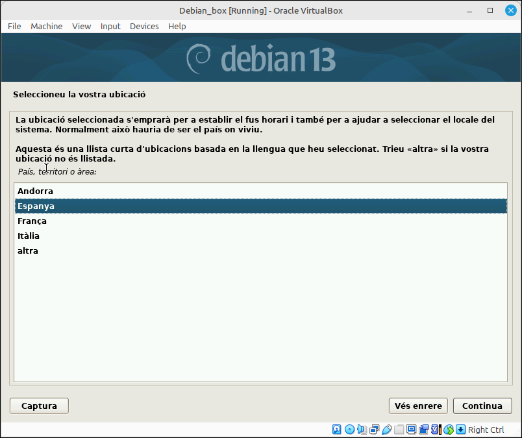This screenshot has height=438, width=522.
Task: Click the CPU virtualization status icon
Action: tap(436, 430)
